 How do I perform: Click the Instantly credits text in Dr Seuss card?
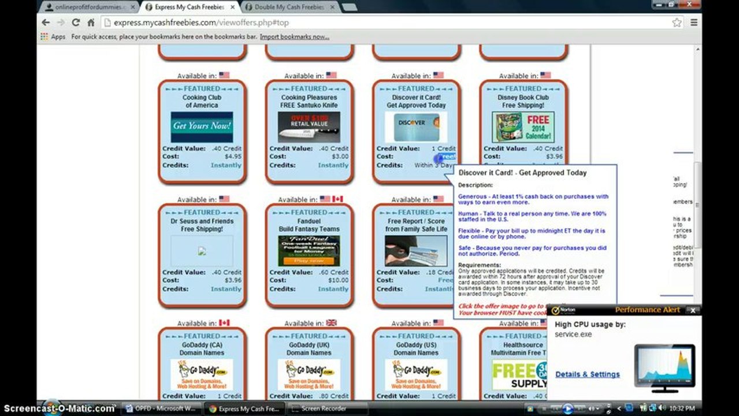226,289
